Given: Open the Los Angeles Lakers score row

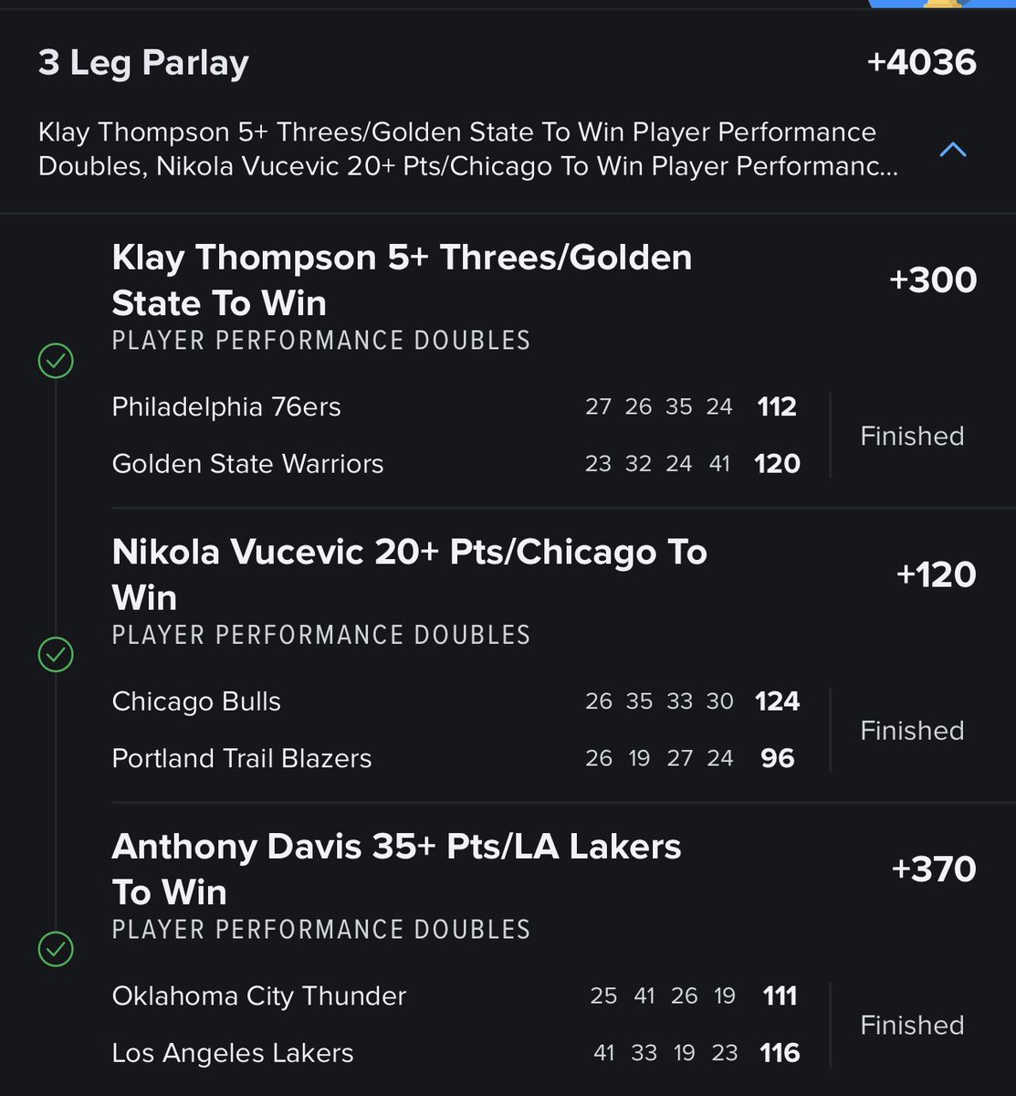Looking at the screenshot, I should click(x=456, y=1052).
